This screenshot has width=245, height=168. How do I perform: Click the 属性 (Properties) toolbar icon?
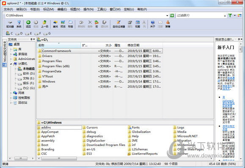130,24
